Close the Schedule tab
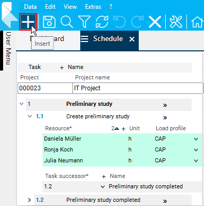This screenshot has height=206, width=204. pos(132,39)
